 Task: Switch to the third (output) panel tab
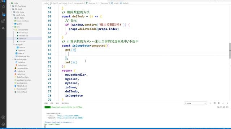point(57,103)
